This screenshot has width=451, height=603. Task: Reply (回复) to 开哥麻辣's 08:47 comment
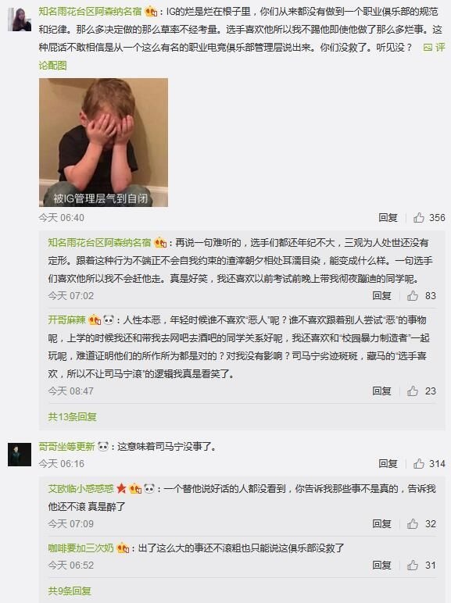click(381, 391)
